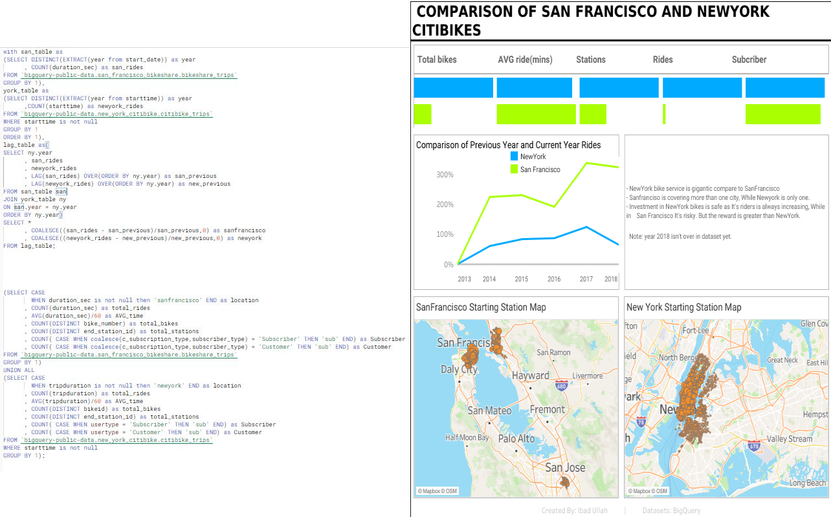Click the 'Fremont' map label
831x517 pixels.
(548, 410)
